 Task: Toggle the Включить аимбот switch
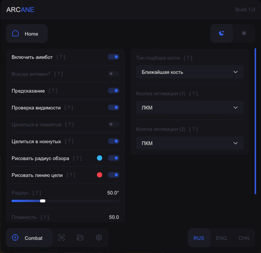113,57
